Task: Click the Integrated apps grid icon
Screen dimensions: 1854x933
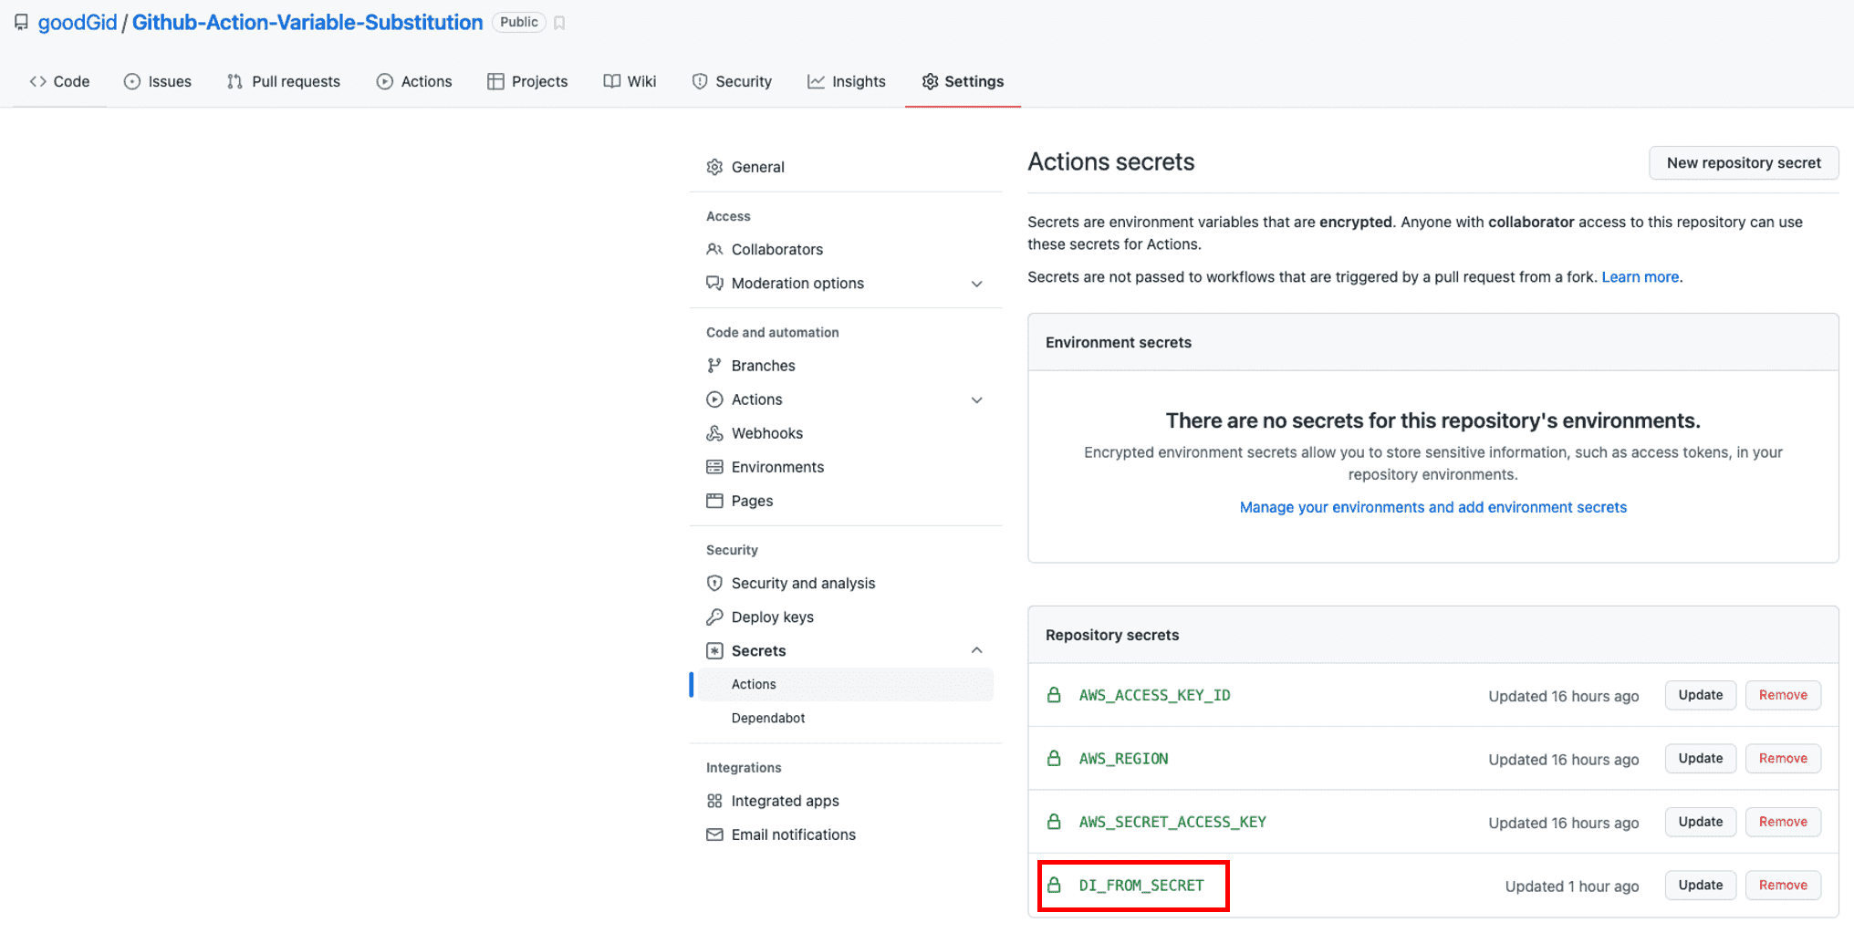Action: (714, 801)
